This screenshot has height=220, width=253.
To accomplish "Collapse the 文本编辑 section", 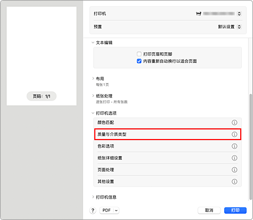I will [x=93, y=43].
